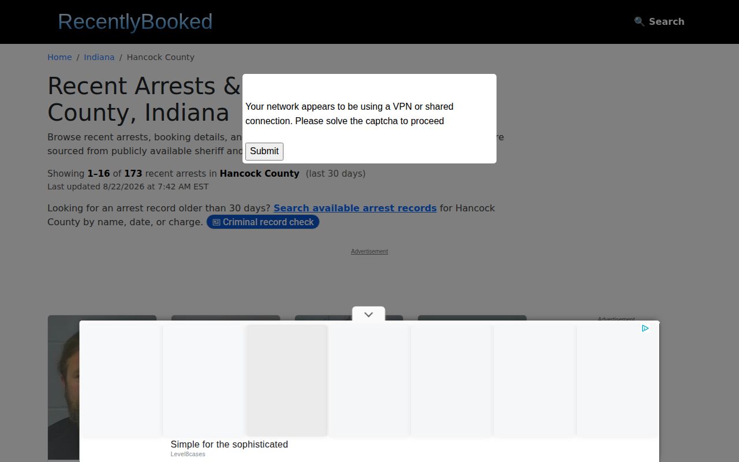The width and height of the screenshot is (739, 462).
Task: Open the darker highlighted ad product tile
Action: pos(287,380)
